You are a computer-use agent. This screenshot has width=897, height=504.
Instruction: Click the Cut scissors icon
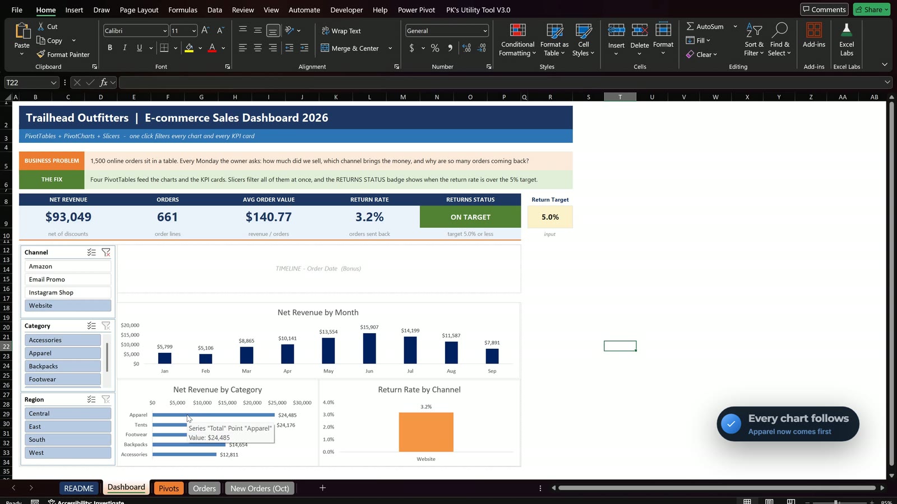[41, 26]
